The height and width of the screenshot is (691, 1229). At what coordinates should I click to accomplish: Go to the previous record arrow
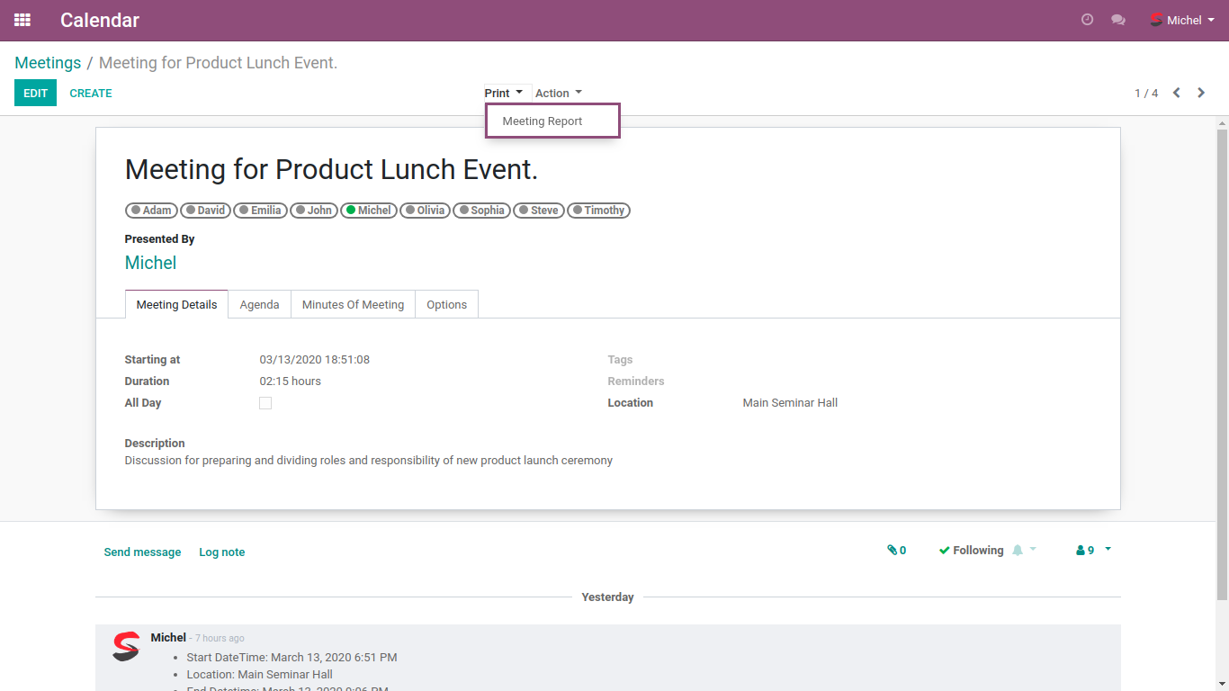click(x=1176, y=93)
